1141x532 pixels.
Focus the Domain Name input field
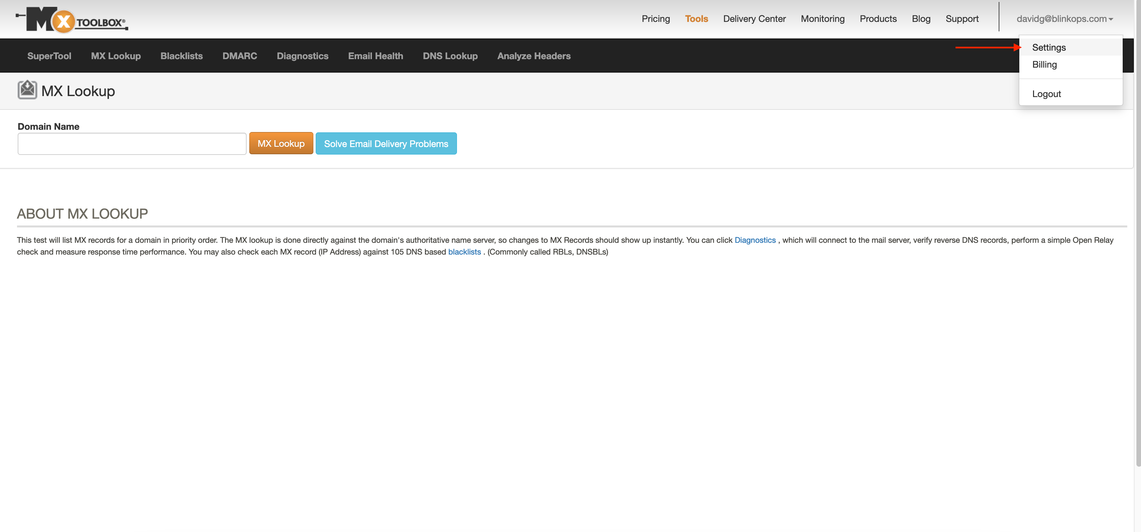(x=132, y=144)
